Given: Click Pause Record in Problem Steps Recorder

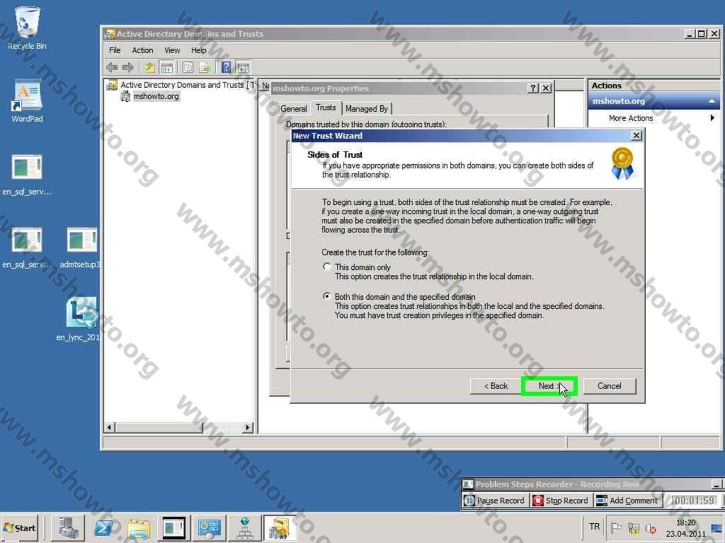Looking at the screenshot, I should click(x=495, y=501).
